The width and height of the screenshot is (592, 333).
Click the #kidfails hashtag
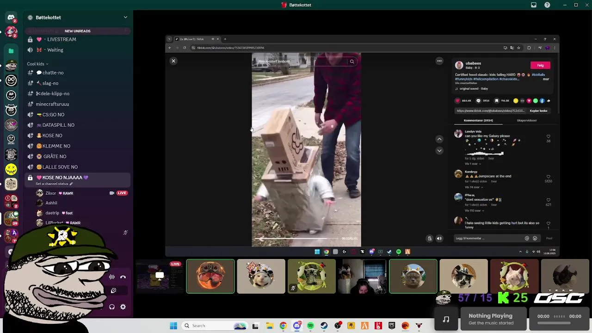(538, 74)
